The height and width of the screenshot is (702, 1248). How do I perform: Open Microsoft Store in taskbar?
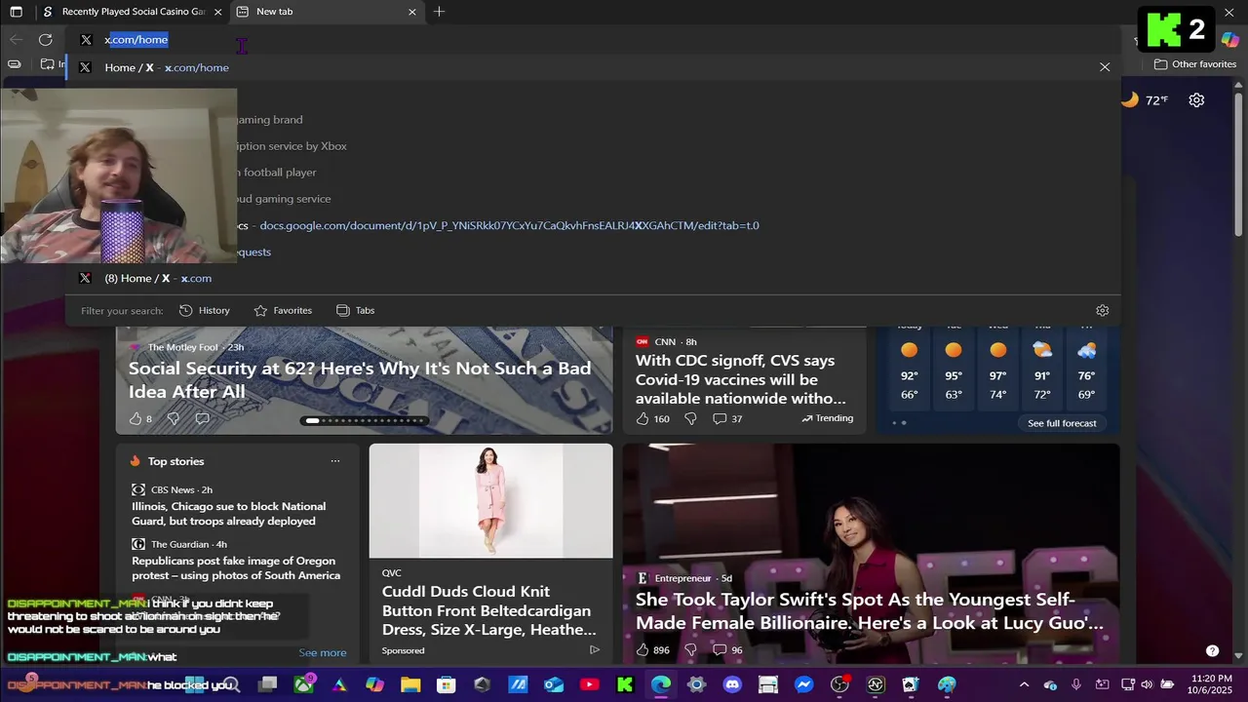coord(446,684)
